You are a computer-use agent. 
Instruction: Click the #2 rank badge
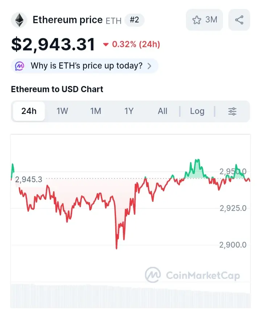click(134, 20)
